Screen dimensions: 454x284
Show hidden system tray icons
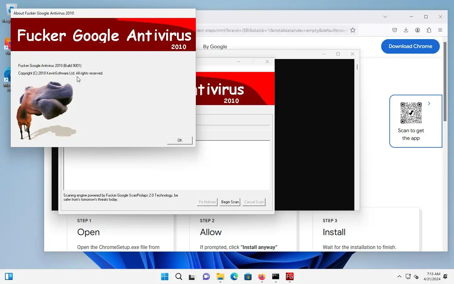pos(399,277)
